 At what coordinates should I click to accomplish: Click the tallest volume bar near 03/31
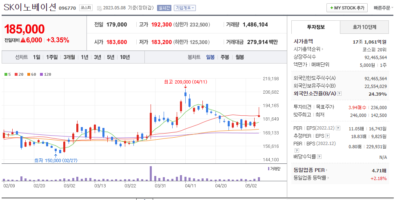pos(151,174)
